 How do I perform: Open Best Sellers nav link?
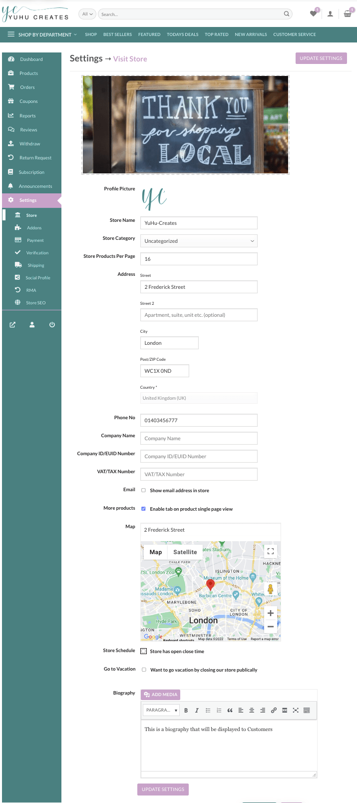[117, 34]
